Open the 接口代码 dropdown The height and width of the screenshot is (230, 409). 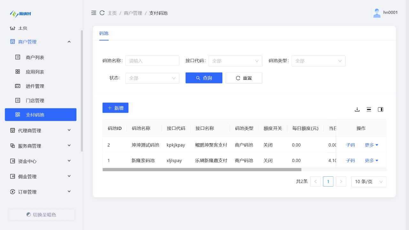point(235,61)
